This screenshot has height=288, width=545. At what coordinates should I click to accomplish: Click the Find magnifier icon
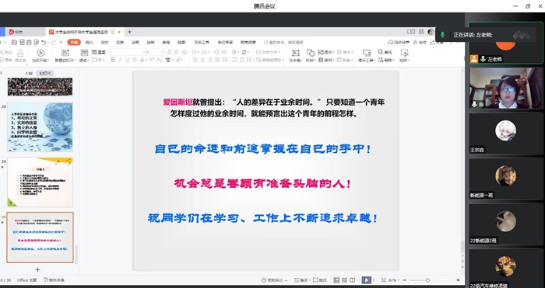tap(381, 52)
